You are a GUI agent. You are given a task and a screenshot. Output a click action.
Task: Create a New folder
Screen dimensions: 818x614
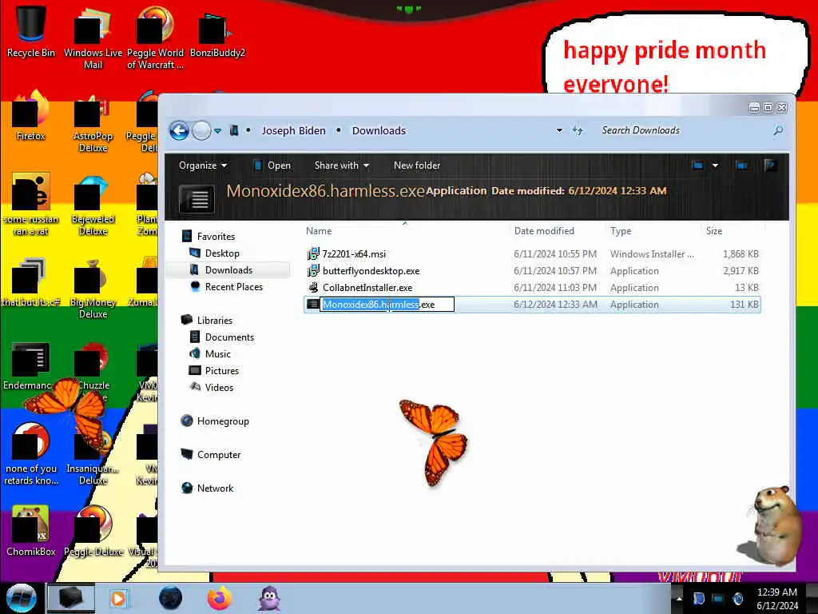pyautogui.click(x=417, y=165)
